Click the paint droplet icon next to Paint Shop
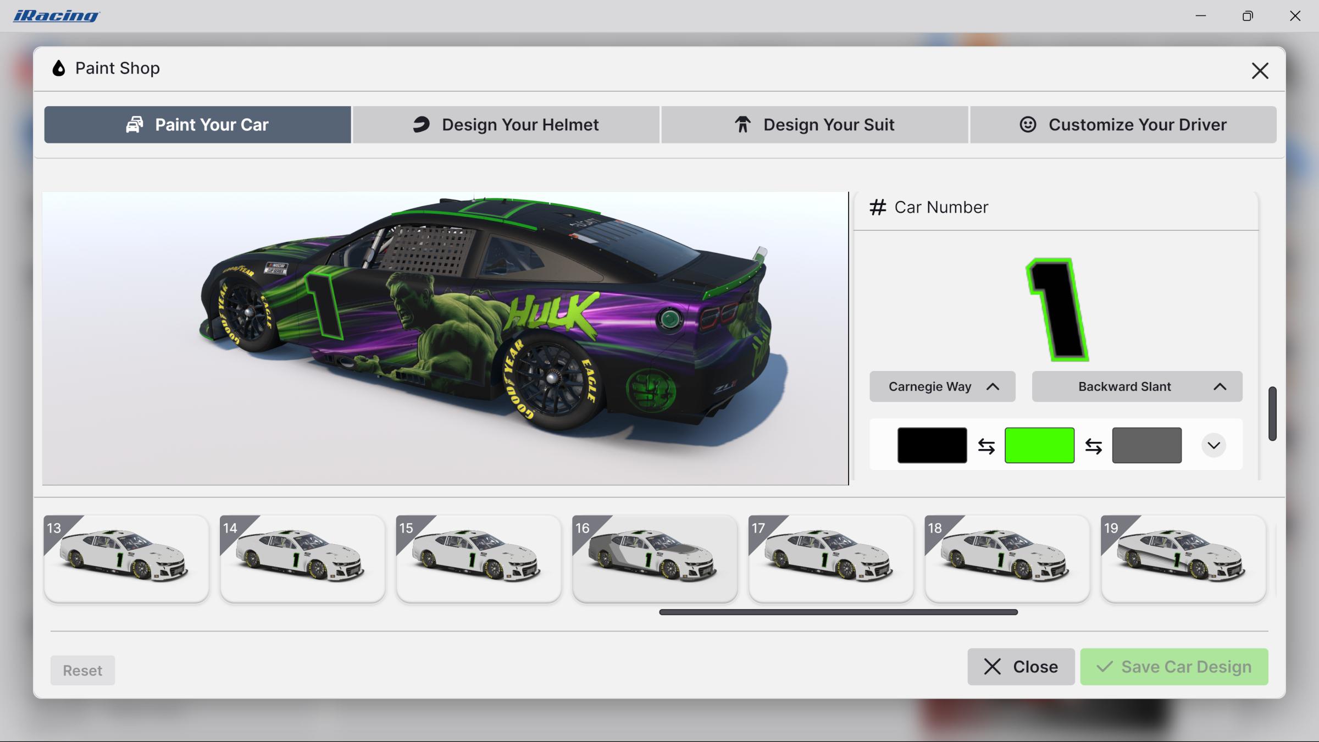The width and height of the screenshot is (1319, 742). pos(58,68)
